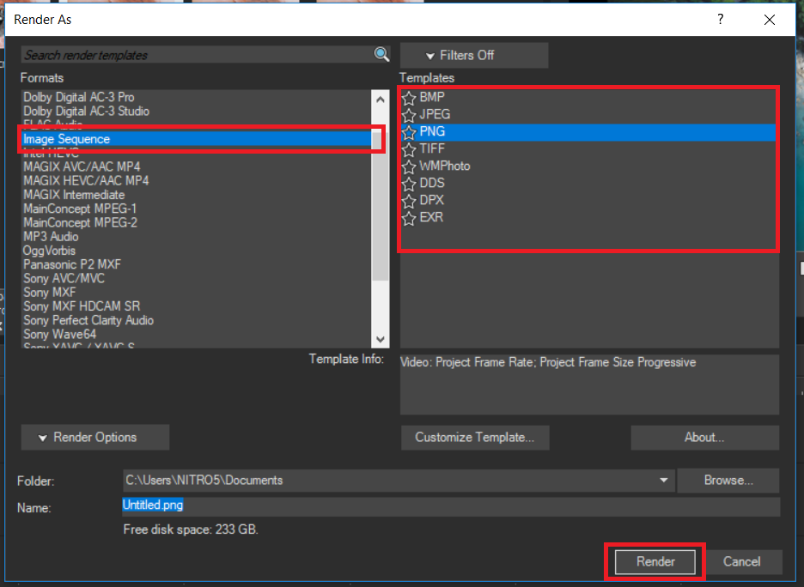Select MAGIX HEVC/AAC MP4 format
Screen dimensions: 804x587
(197, 181)
